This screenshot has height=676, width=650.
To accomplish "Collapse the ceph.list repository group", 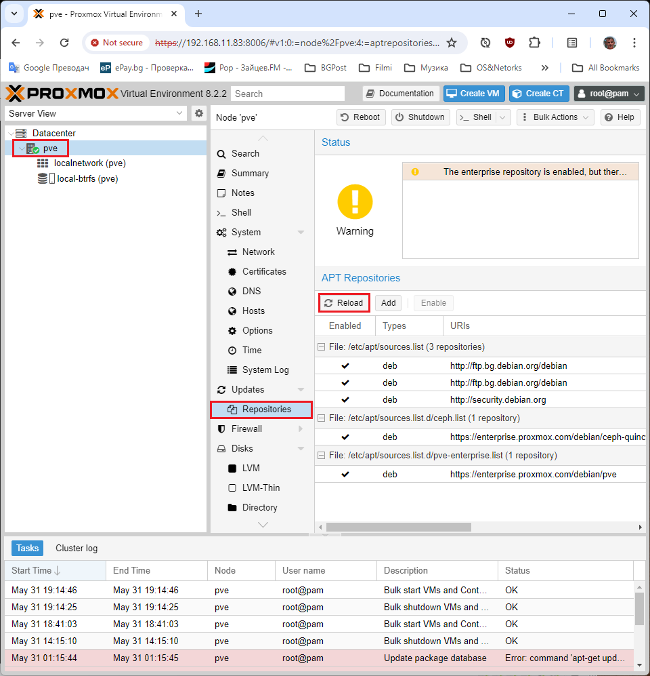I will point(321,418).
